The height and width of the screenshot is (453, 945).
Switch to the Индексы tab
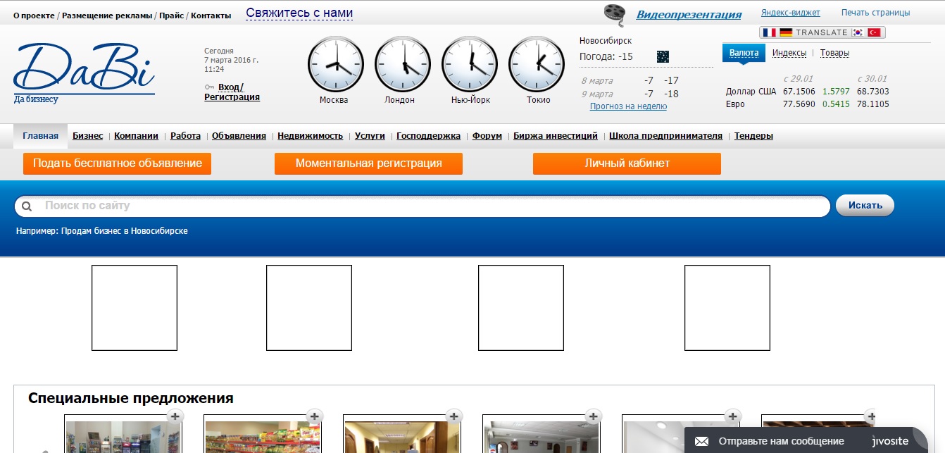[x=789, y=53]
